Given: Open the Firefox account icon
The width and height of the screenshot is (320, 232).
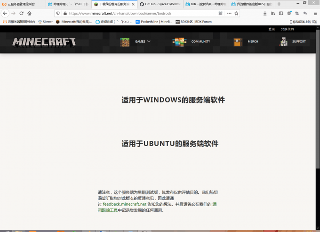Looking at the screenshot, I should click(x=289, y=13).
